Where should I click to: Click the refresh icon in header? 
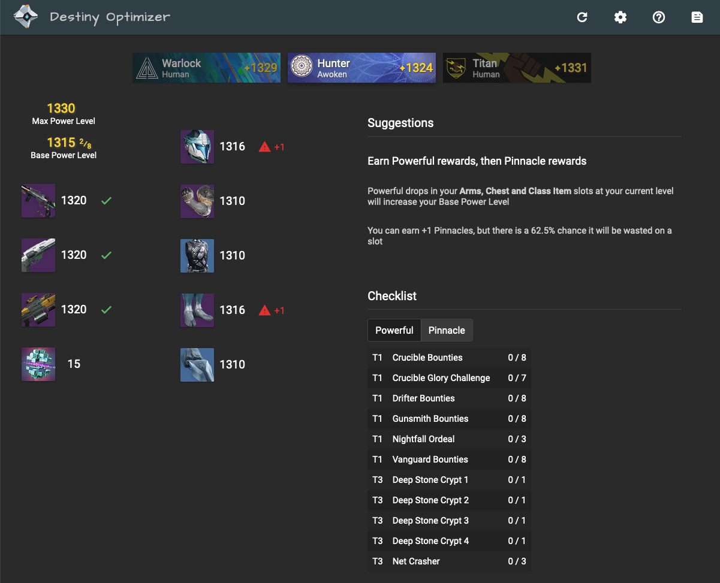pyautogui.click(x=582, y=17)
